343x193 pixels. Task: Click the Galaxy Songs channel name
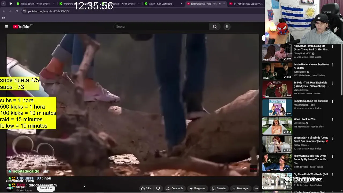[x=300, y=145]
